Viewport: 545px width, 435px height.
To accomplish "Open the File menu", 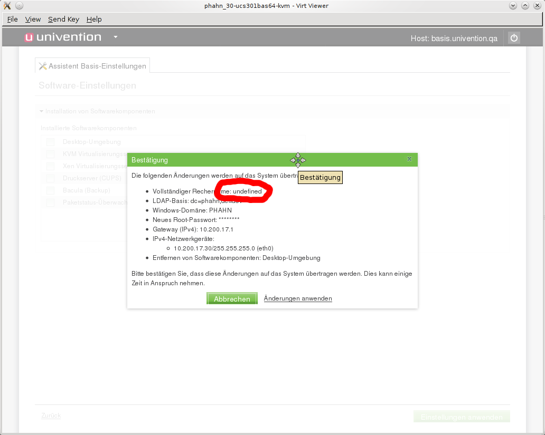I will (x=13, y=20).
